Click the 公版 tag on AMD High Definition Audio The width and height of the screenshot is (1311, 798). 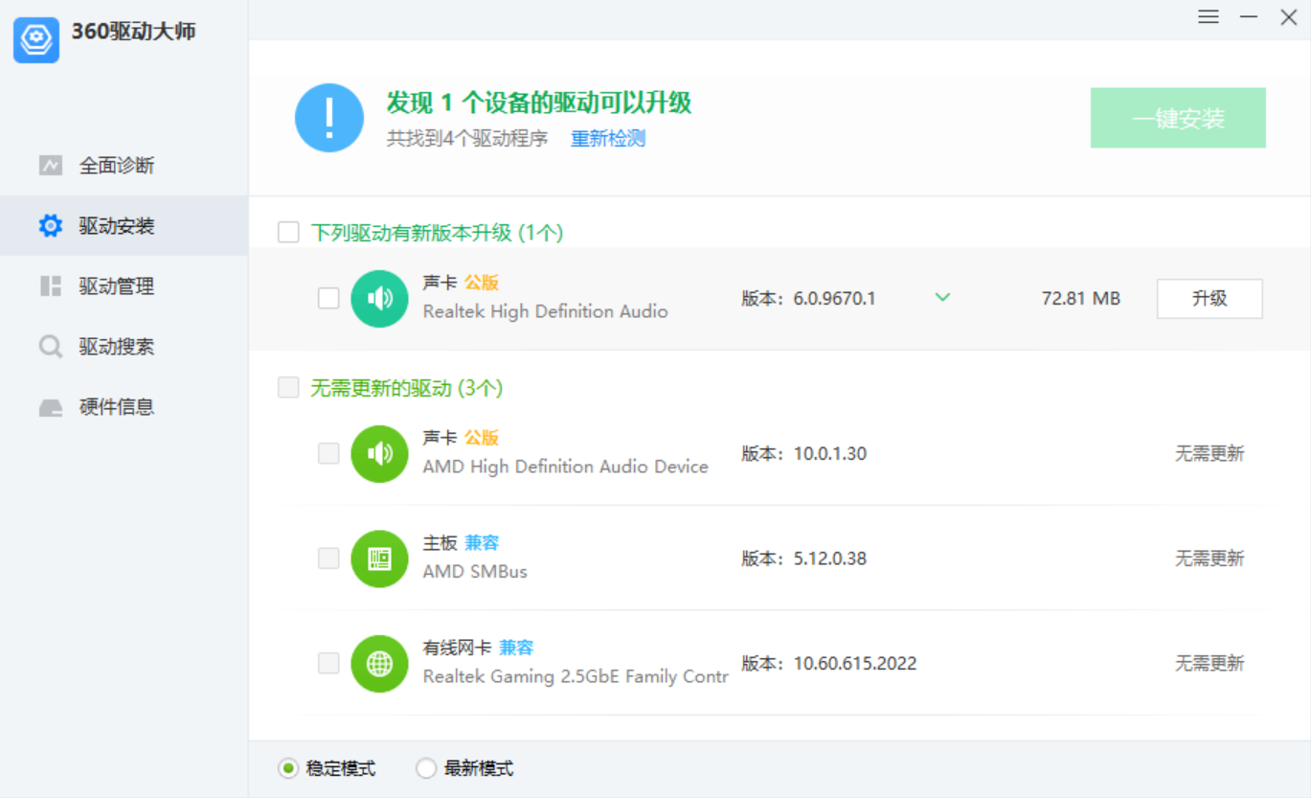482,438
